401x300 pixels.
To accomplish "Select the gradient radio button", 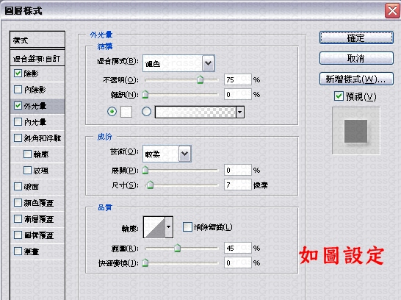I will pos(146,112).
